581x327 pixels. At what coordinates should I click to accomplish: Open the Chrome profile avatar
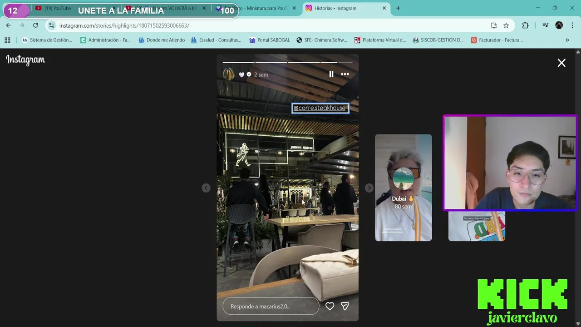559,25
